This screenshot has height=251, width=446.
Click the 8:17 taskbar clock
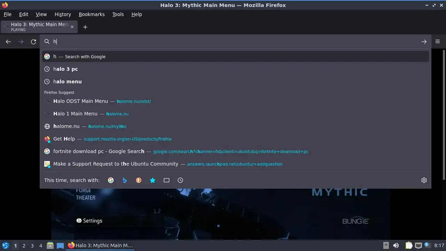coord(439,245)
